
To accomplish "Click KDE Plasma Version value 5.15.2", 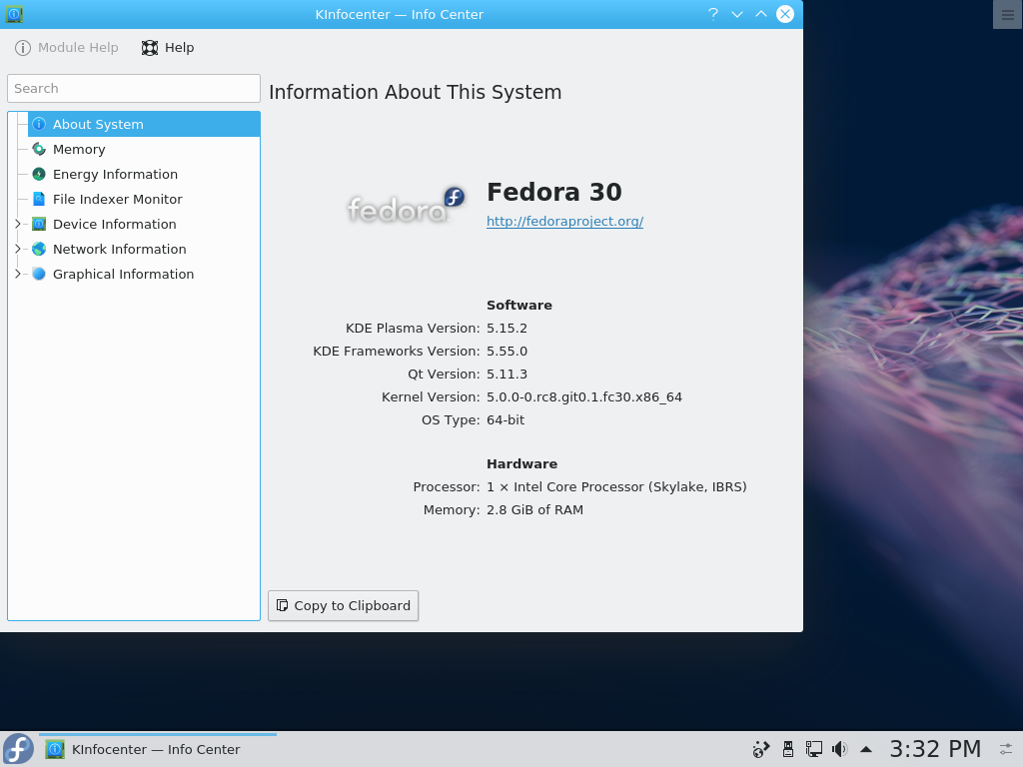I will point(507,328).
